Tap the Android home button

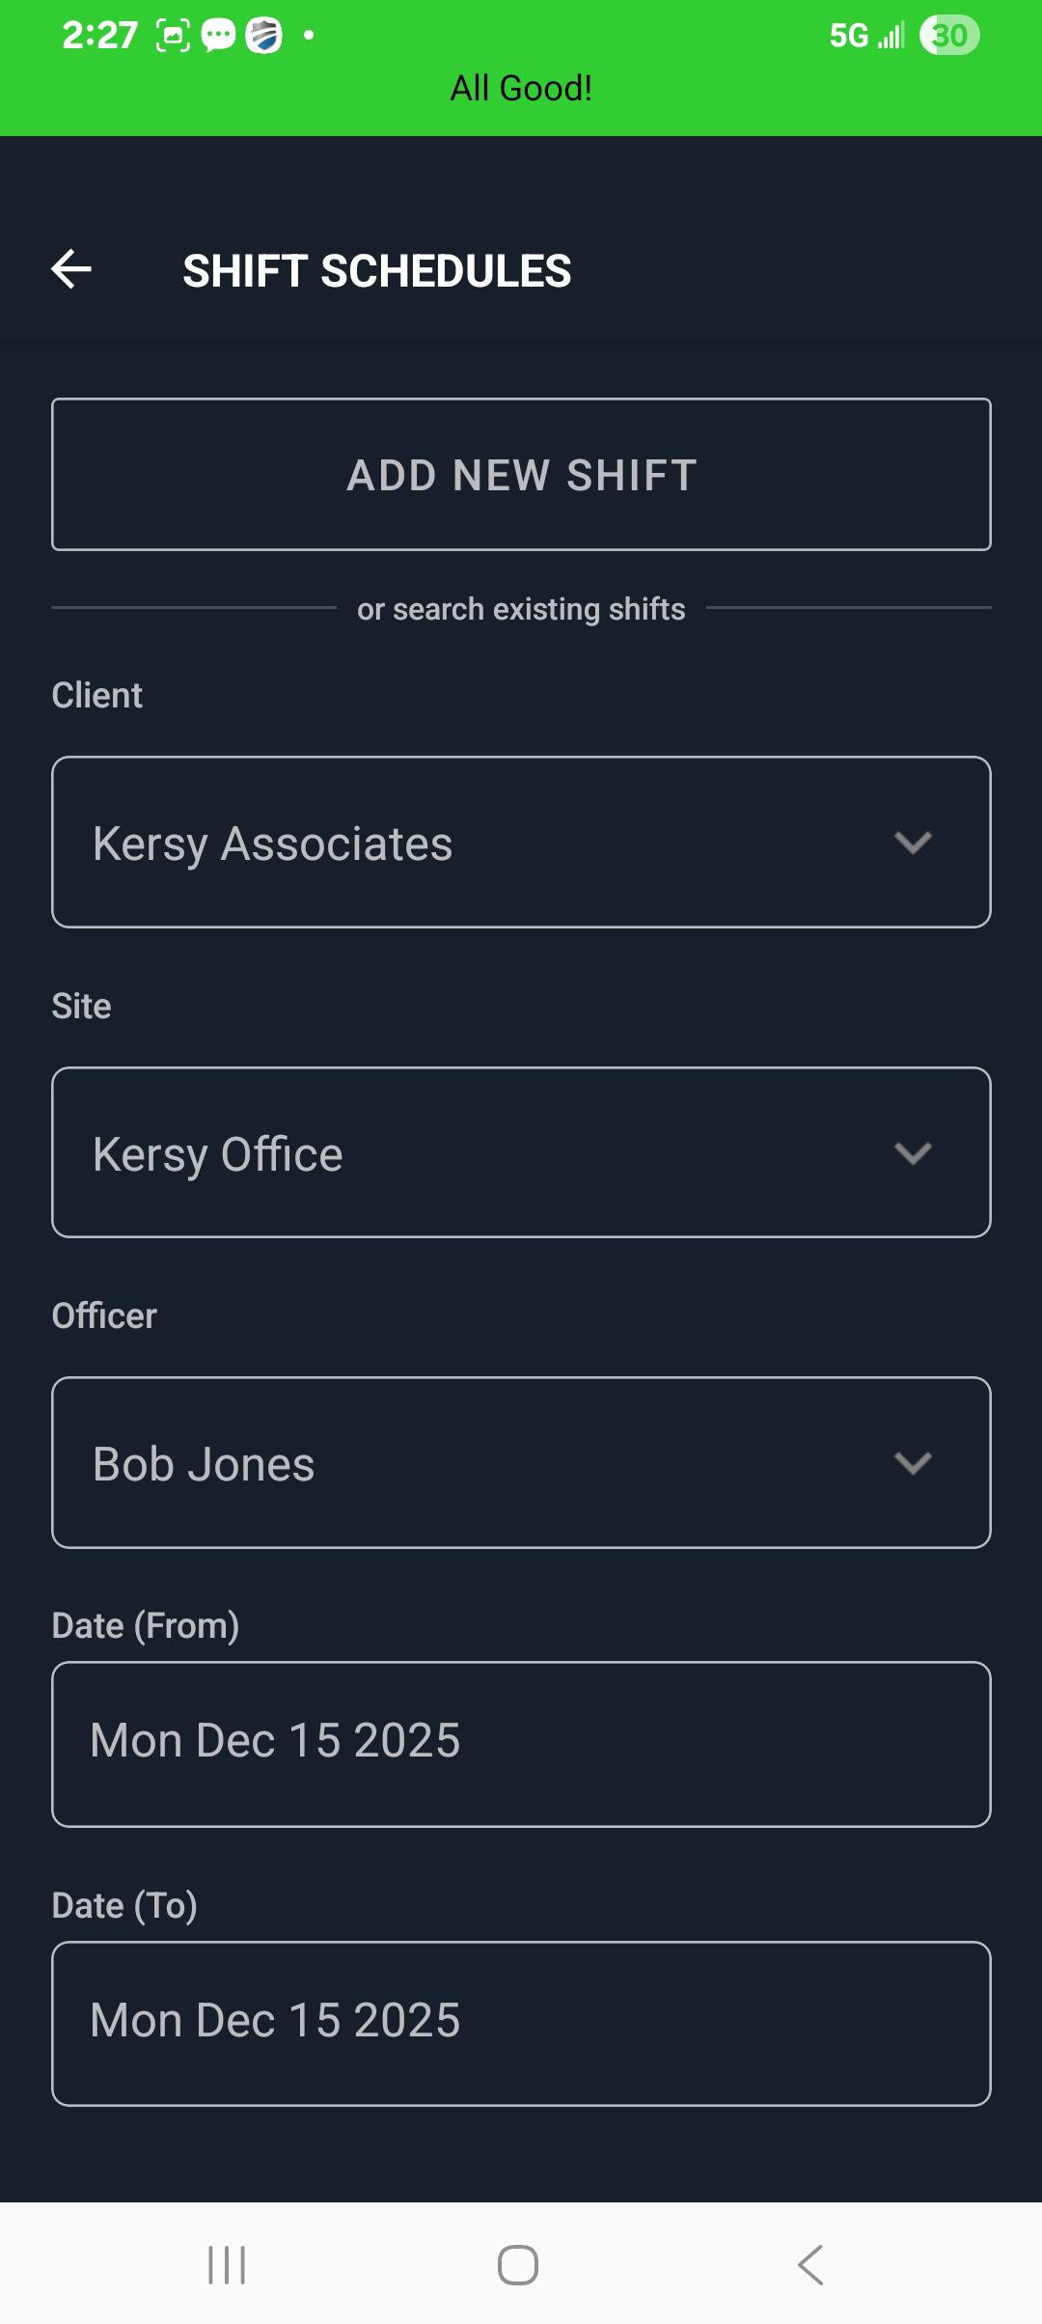pos(518,2264)
